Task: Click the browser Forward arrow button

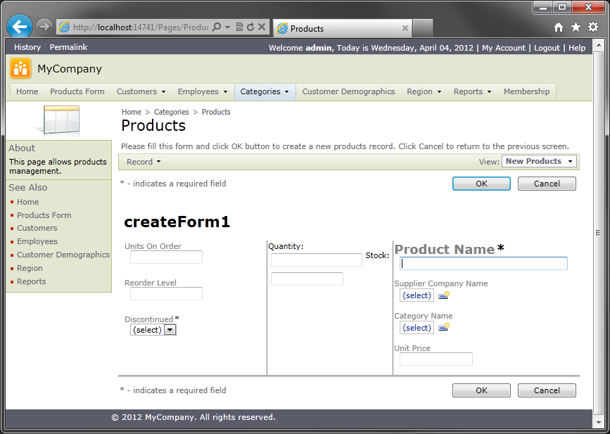Action: (44, 27)
